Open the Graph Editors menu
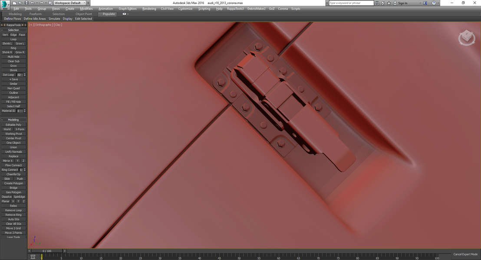481x260 pixels. (x=128, y=9)
